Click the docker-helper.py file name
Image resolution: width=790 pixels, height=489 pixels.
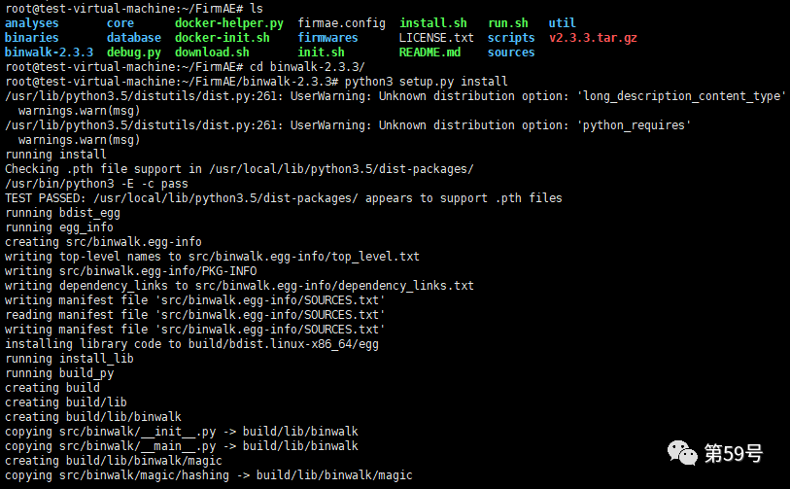tap(229, 22)
